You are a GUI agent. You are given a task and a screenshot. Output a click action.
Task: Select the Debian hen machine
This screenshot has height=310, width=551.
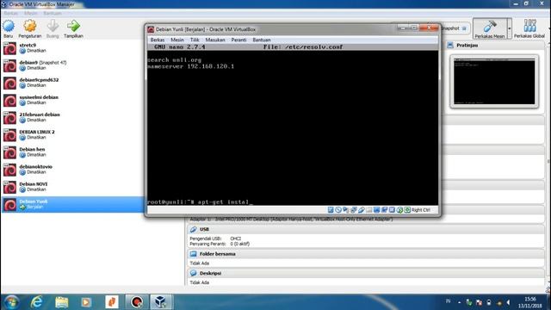[72, 152]
